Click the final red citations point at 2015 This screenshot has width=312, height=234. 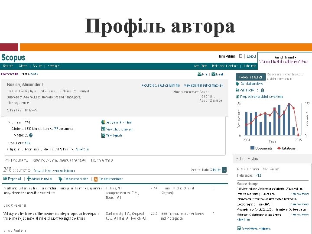coord(298,135)
